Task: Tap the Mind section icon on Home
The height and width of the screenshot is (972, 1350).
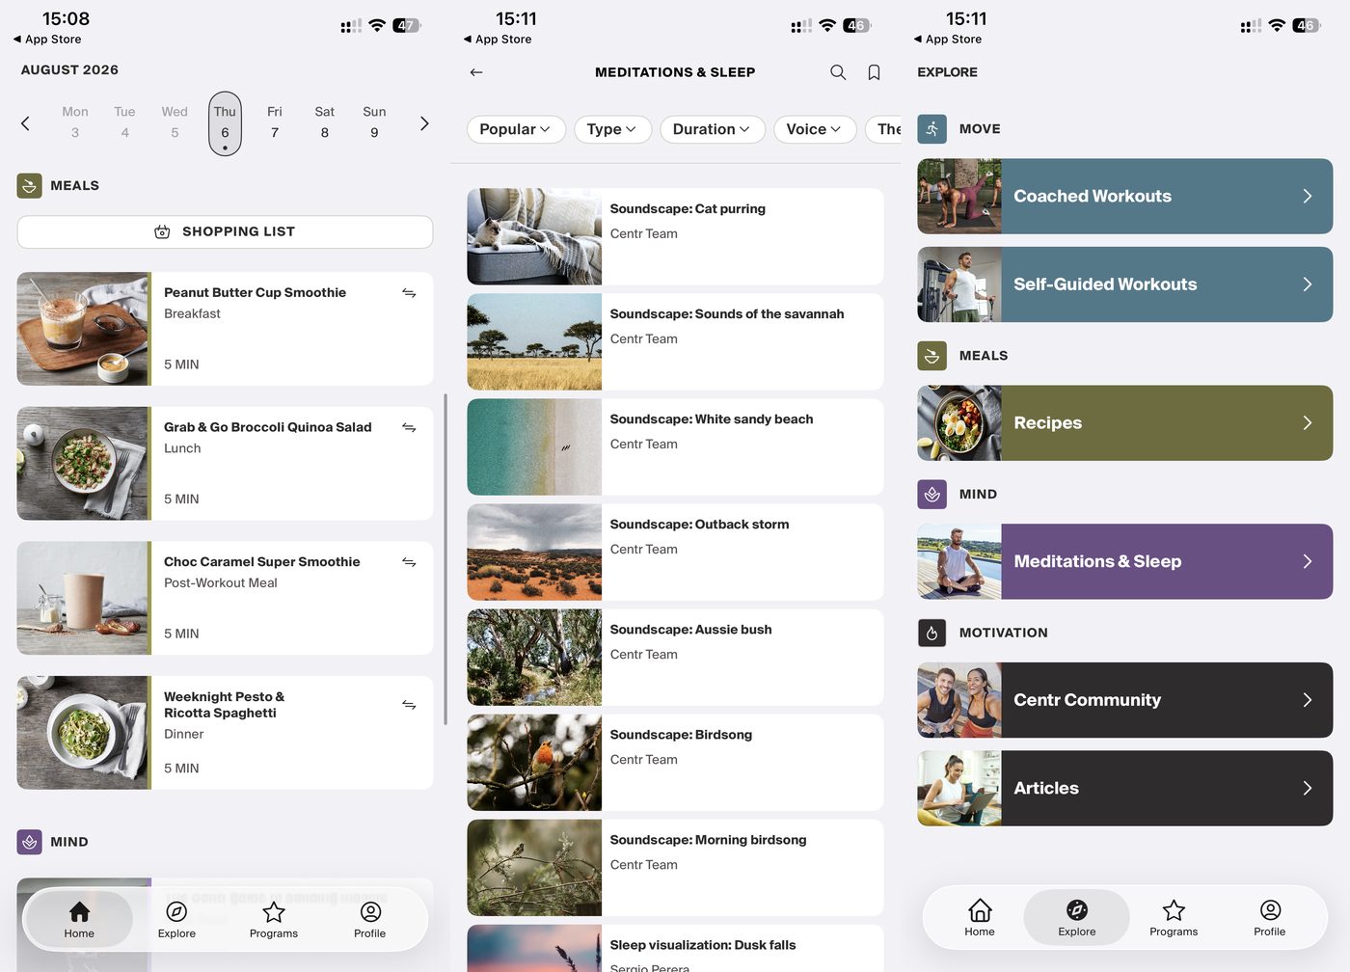Action: click(29, 842)
